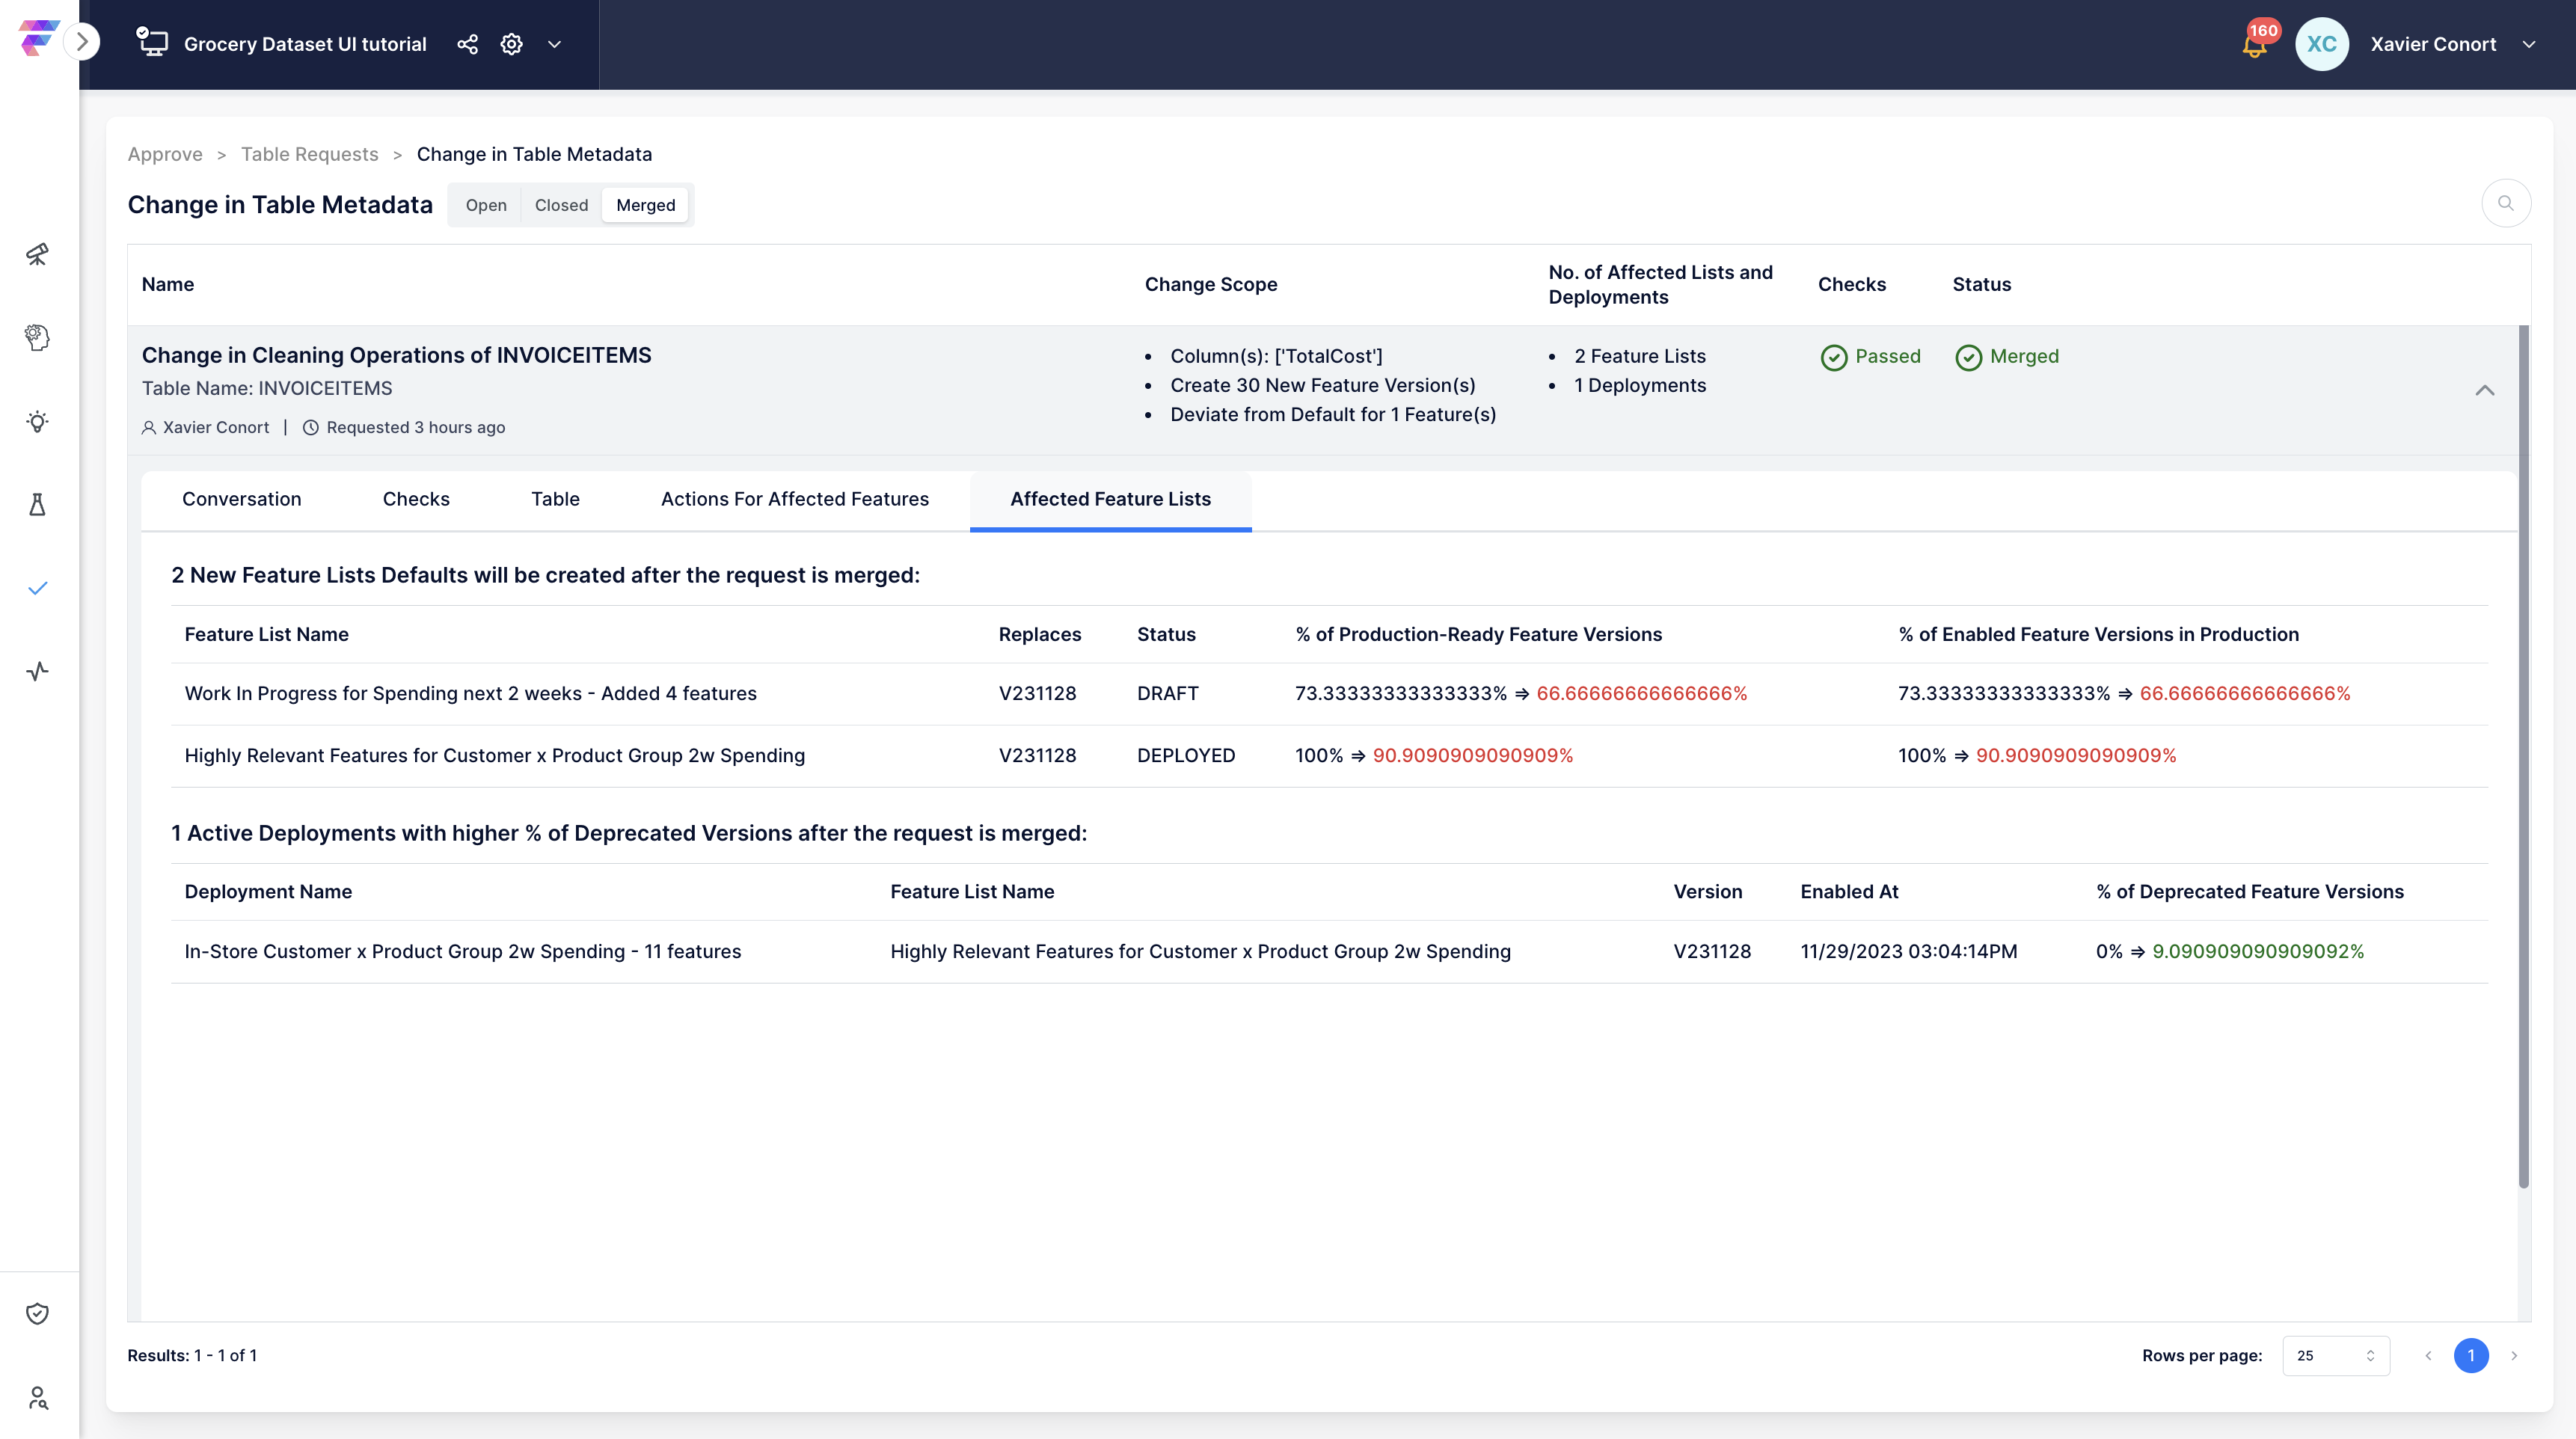Click Change in Cleaning Operations of INVOICEITEMS title
The width and height of the screenshot is (2576, 1439).
(x=396, y=355)
